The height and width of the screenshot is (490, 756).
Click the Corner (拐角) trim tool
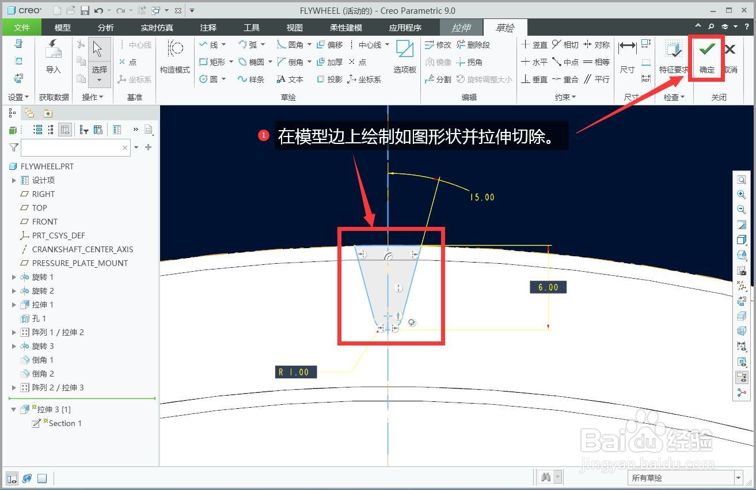point(469,62)
